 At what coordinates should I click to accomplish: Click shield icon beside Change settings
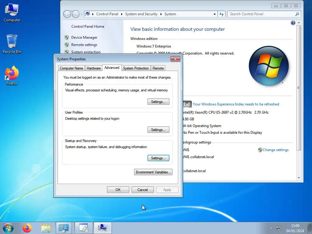coord(260,150)
